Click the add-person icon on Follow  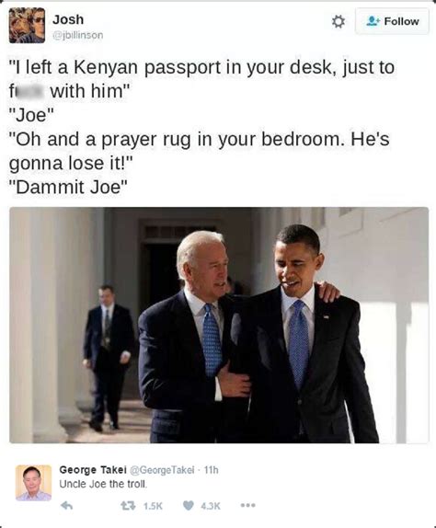pos(373,21)
